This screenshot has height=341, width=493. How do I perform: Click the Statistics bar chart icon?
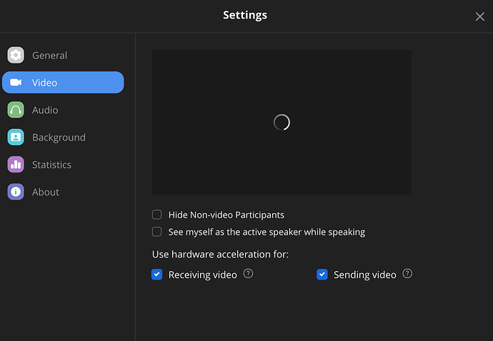click(x=16, y=165)
